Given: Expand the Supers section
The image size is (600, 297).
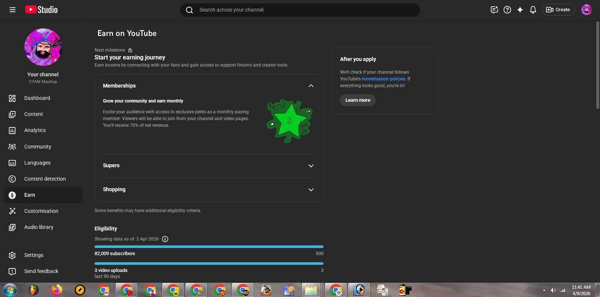Looking at the screenshot, I should click(x=311, y=166).
